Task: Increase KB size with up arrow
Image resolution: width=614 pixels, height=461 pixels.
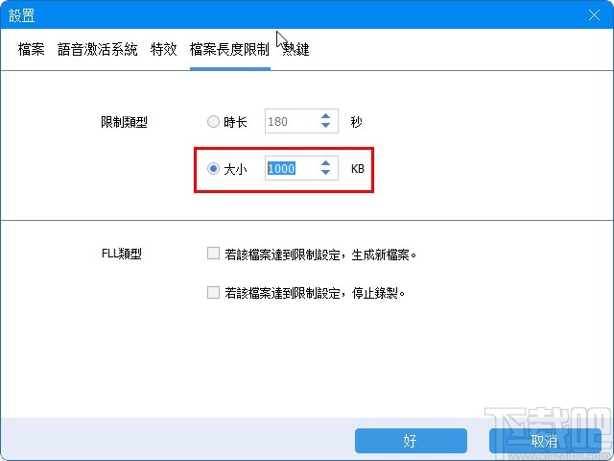Action: pyautogui.click(x=326, y=163)
